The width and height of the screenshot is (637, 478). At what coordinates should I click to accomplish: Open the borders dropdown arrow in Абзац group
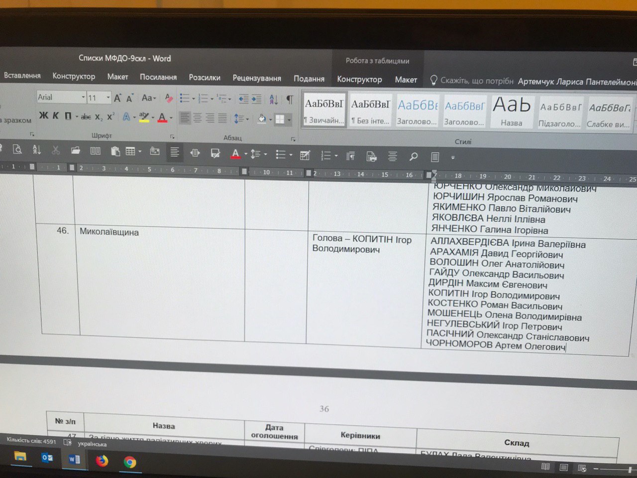click(289, 120)
